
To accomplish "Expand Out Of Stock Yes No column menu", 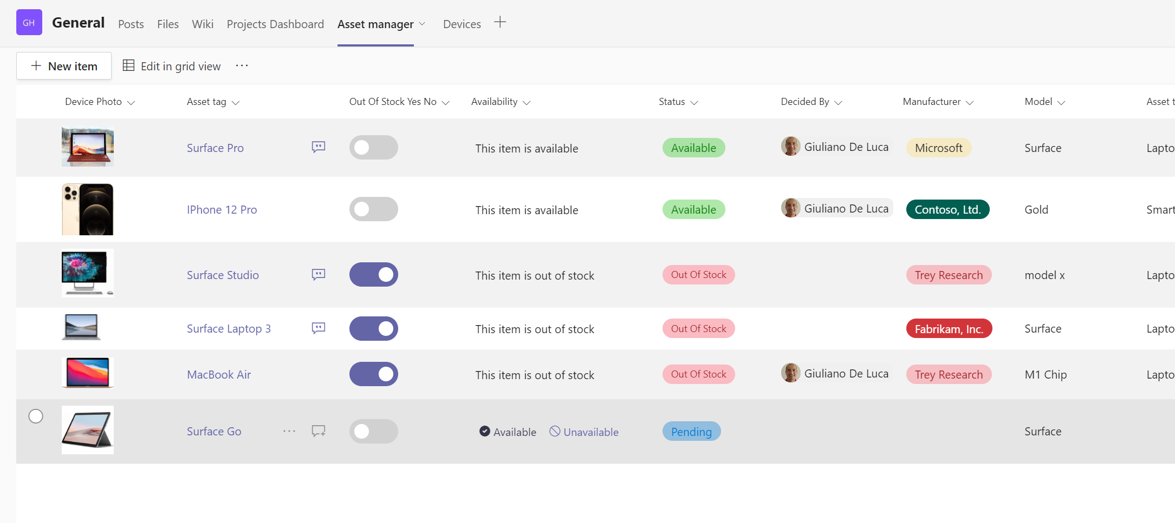I will point(445,103).
